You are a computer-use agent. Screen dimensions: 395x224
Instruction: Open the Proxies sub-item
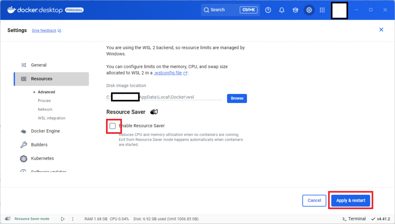[44, 101]
